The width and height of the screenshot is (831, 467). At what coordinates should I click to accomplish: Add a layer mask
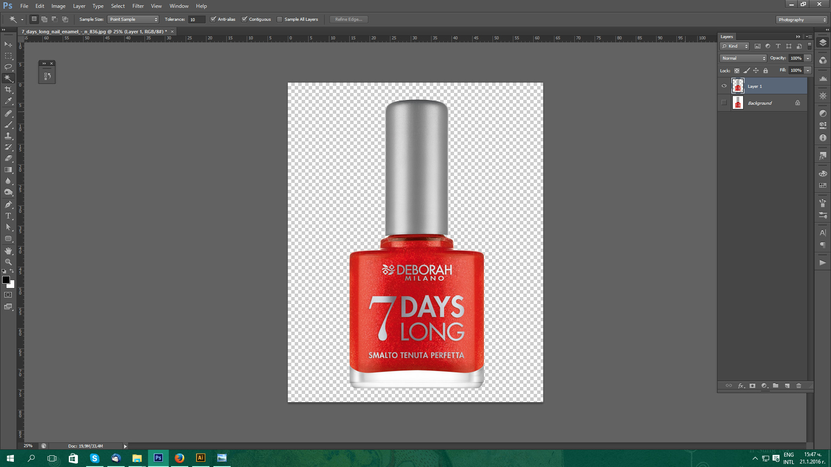752,386
